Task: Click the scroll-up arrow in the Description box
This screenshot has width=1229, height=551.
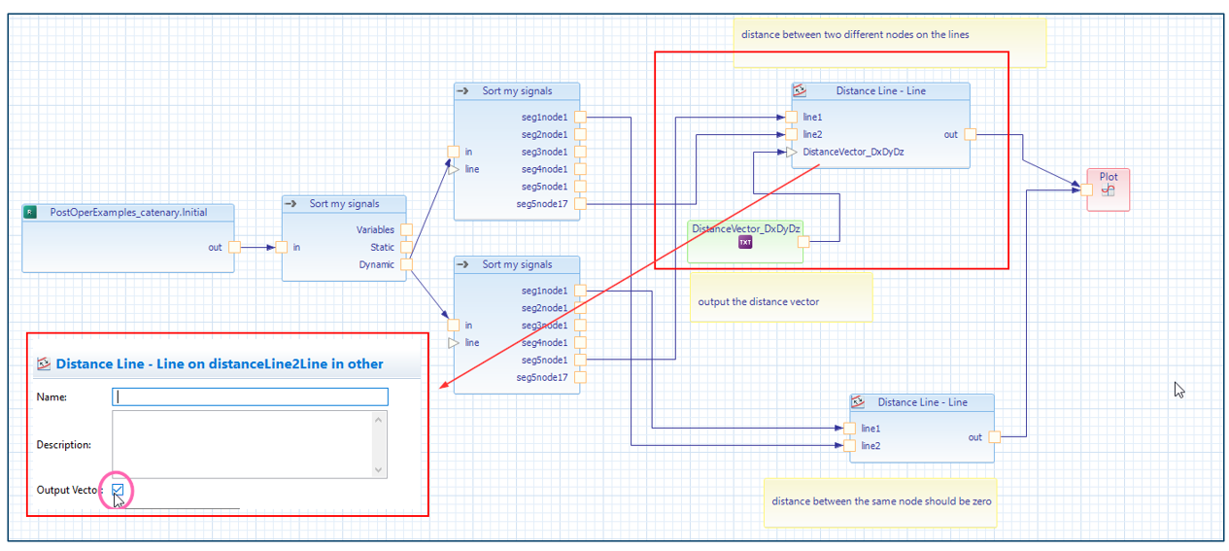Action: coord(378,419)
